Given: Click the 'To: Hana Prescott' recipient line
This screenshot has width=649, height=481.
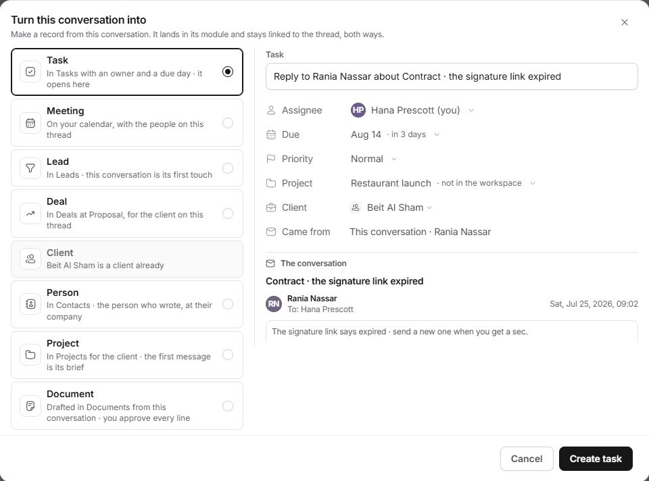Looking at the screenshot, I should coord(320,309).
